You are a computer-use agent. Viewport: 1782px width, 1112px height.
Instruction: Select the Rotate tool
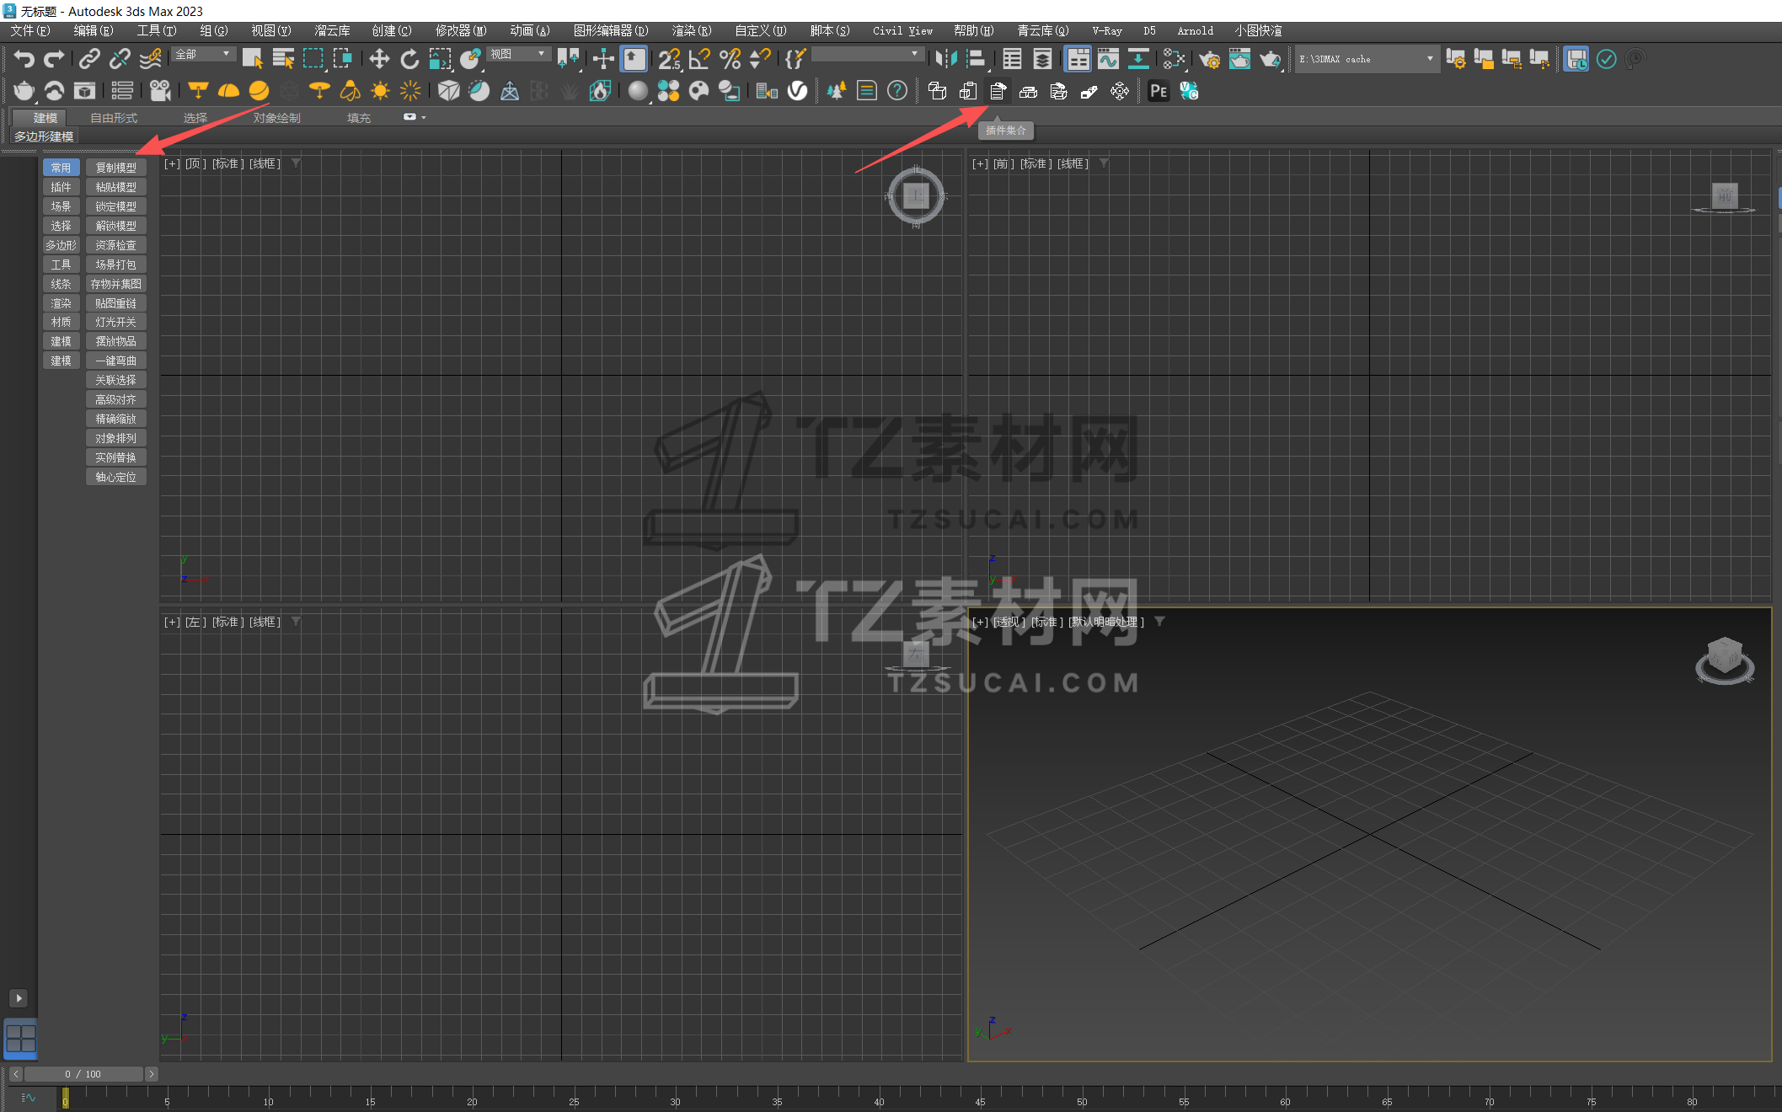[x=409, y=59]
